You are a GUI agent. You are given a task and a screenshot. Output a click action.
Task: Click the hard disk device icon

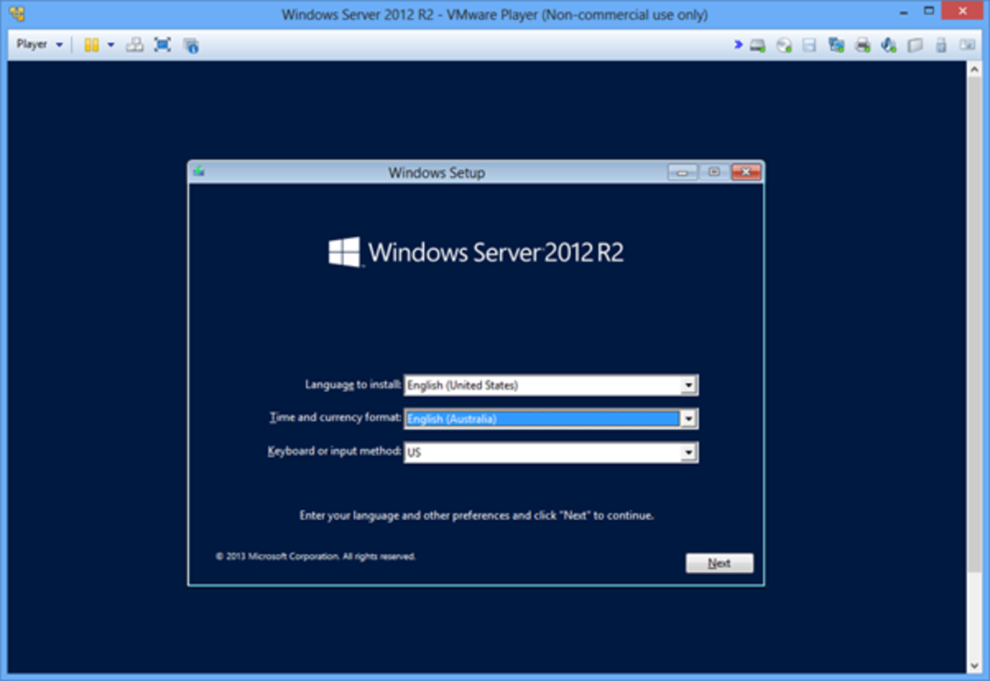[x=757, y=45]
